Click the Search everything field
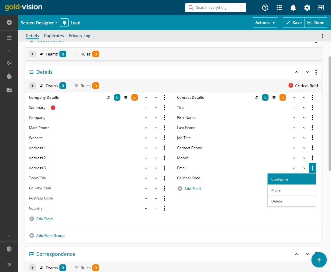The image size is (331, 272). (x=216, y=8)
